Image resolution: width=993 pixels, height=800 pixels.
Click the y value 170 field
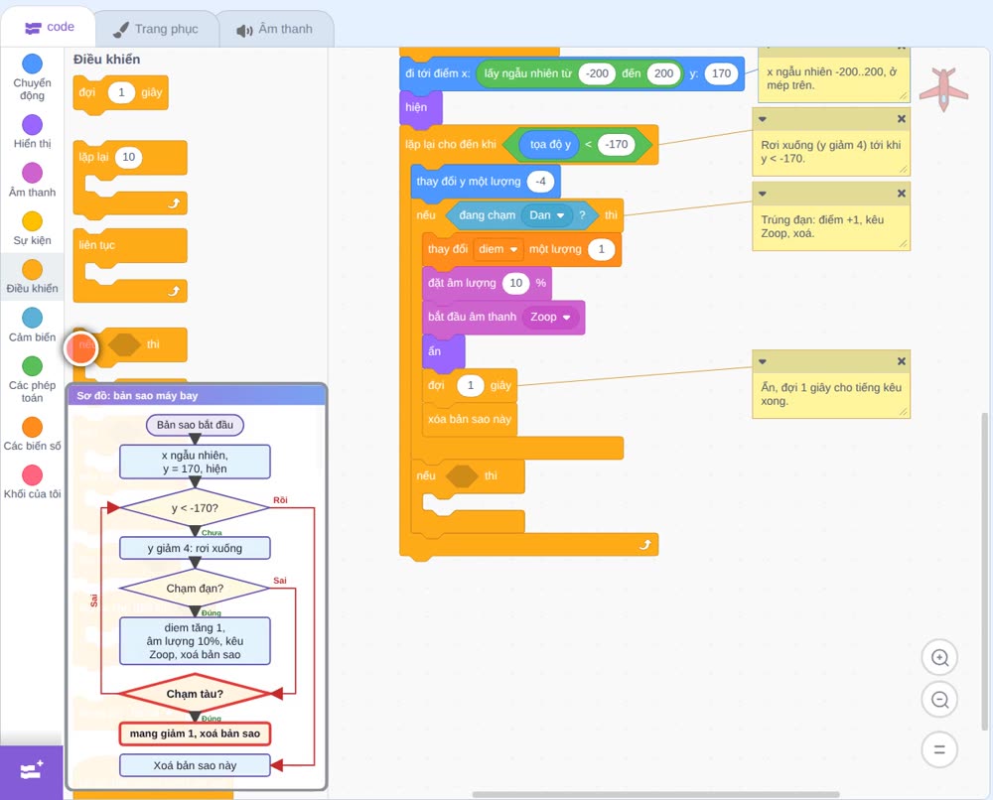[721, 73]
